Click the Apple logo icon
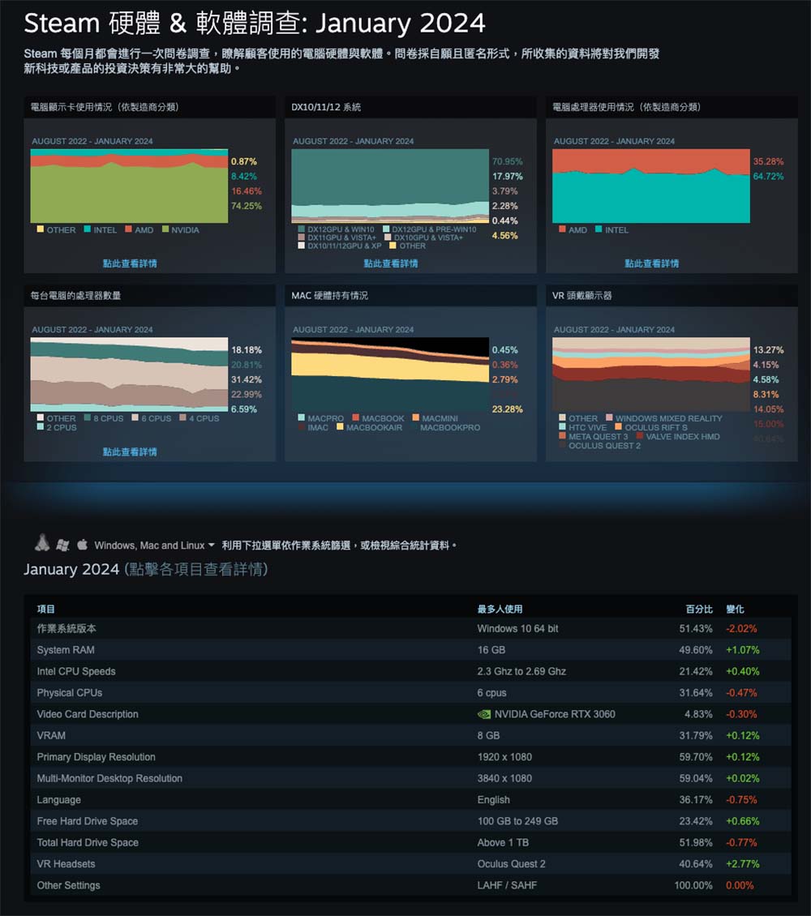 (83, 545)
